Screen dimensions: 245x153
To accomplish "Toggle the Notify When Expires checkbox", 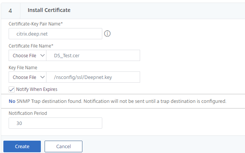I will [x=12, y=89].
